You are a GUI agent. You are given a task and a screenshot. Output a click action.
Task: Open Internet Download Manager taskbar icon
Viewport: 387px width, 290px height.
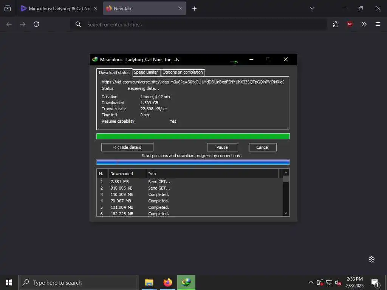pyautogui.click(x=186, y=282)
